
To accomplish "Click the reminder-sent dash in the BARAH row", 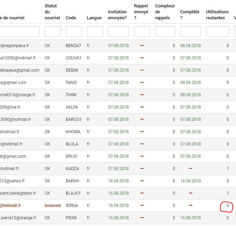I will 142,181.
